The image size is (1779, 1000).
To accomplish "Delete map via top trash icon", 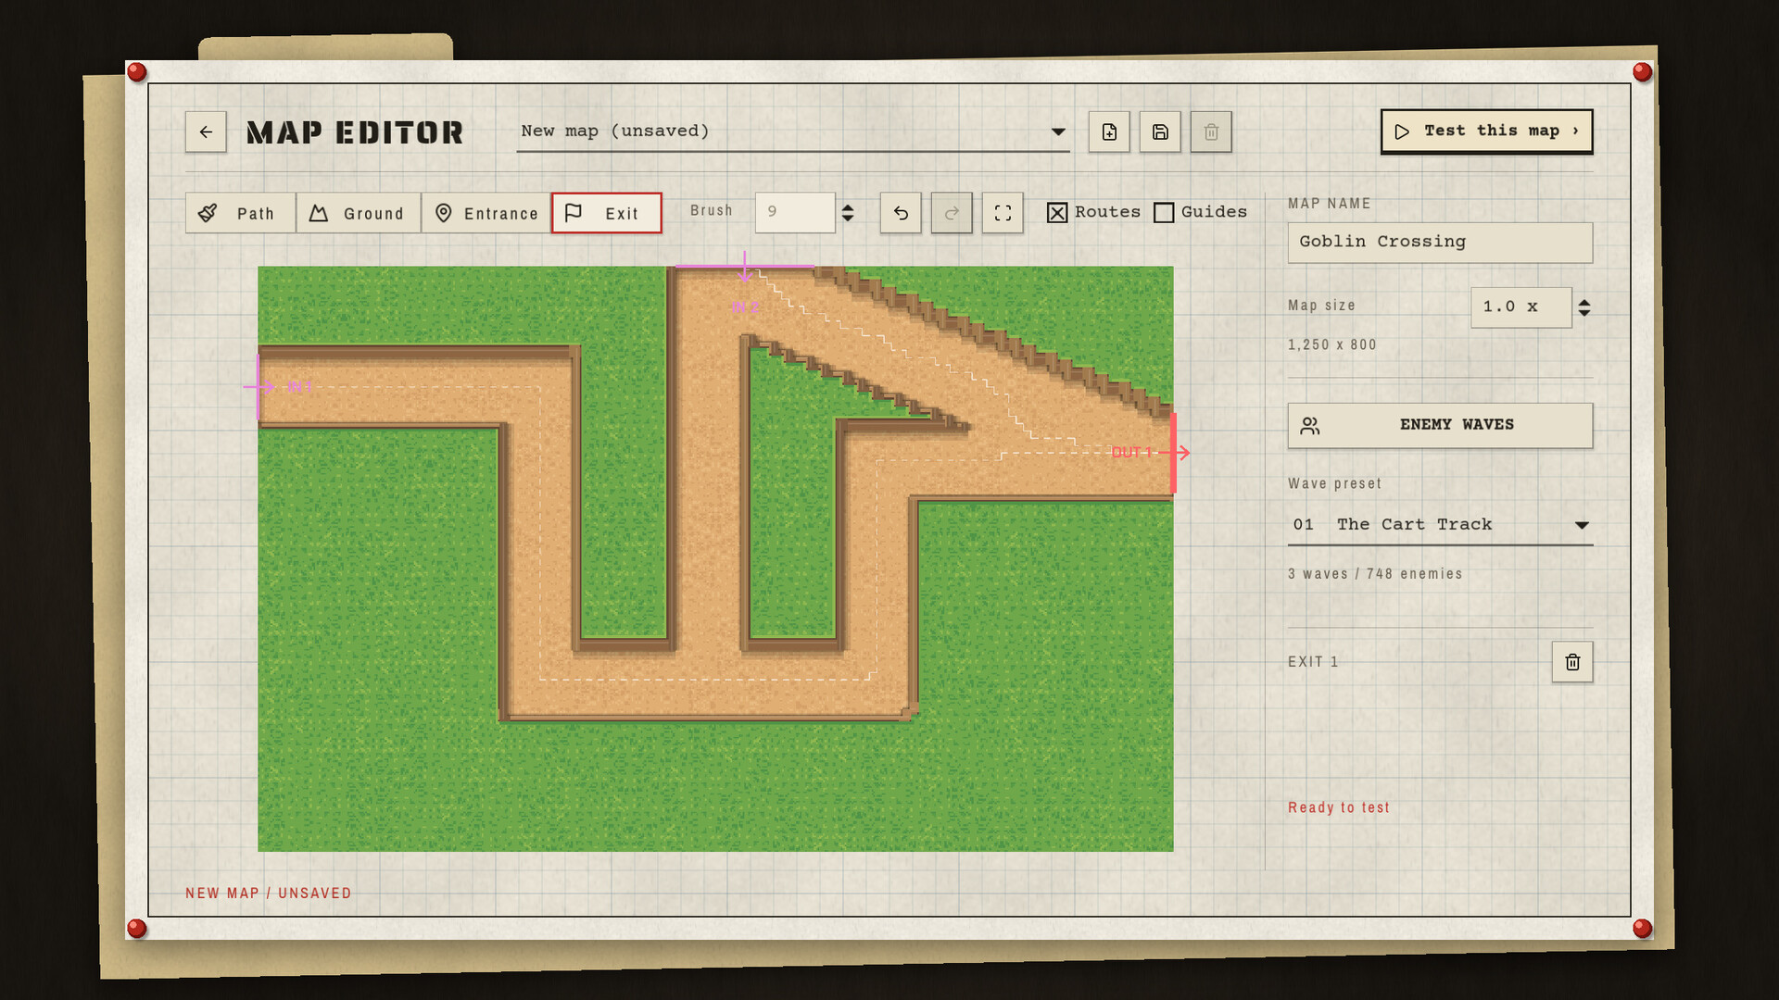I will pyautogui.click(x=1211, y=131).
